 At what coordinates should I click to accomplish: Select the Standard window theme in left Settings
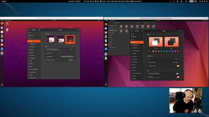[60, 40]
